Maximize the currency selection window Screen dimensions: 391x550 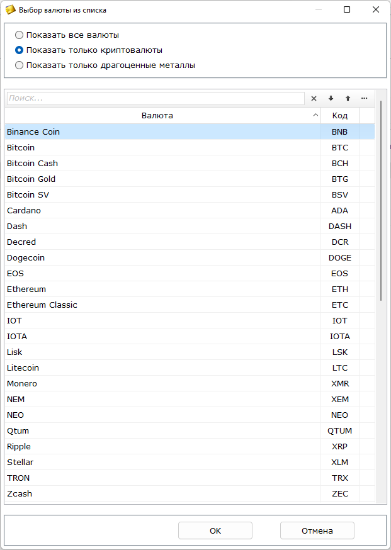tap(347, 10)
